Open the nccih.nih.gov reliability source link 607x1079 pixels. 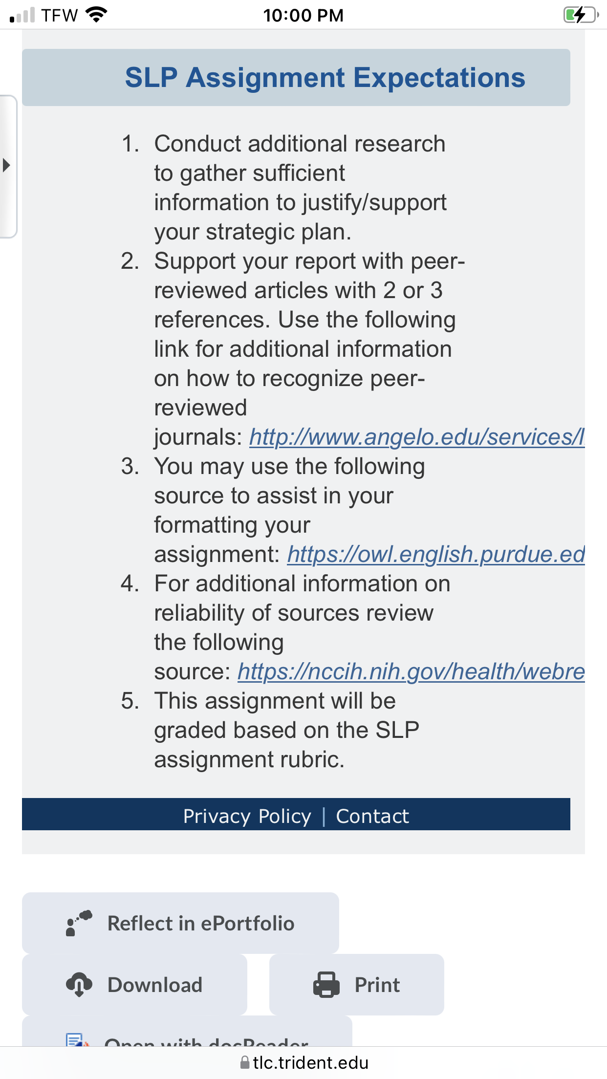click(411, 671)
